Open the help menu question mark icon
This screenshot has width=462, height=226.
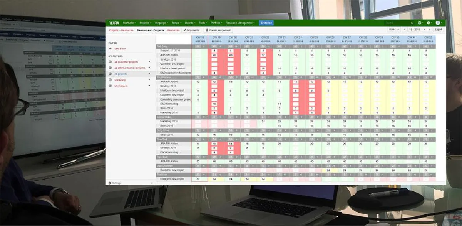pyautogui.click(x=420, y=23)
